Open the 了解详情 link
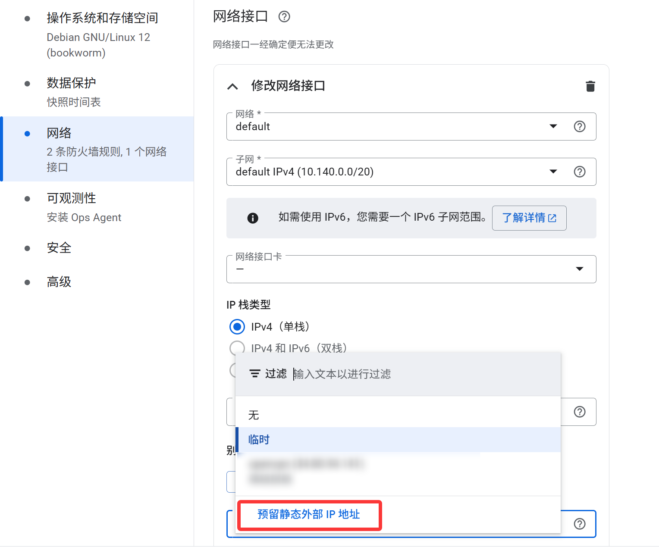This screenshot has height=550, width=659. pyautogui.click(x=529, y=218)
